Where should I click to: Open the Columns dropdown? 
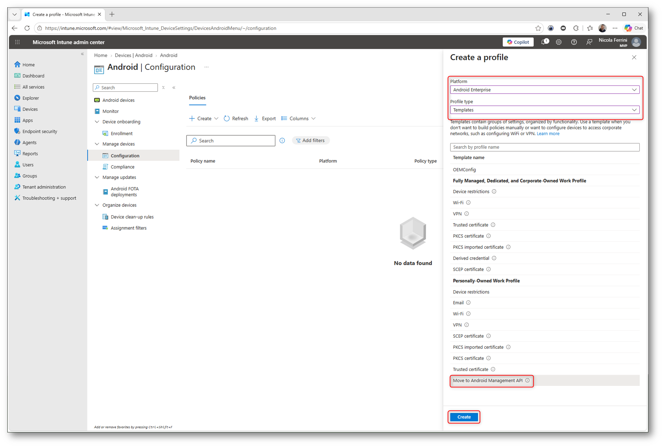click(x=299, y=118)
